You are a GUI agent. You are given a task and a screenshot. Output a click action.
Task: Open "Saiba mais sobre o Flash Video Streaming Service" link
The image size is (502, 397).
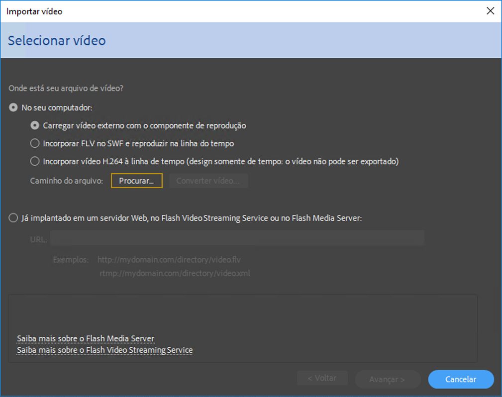coord(104,350)
